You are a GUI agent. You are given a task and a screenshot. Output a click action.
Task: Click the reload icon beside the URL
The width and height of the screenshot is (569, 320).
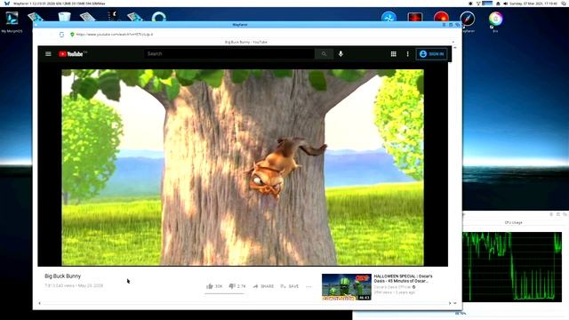61,34
